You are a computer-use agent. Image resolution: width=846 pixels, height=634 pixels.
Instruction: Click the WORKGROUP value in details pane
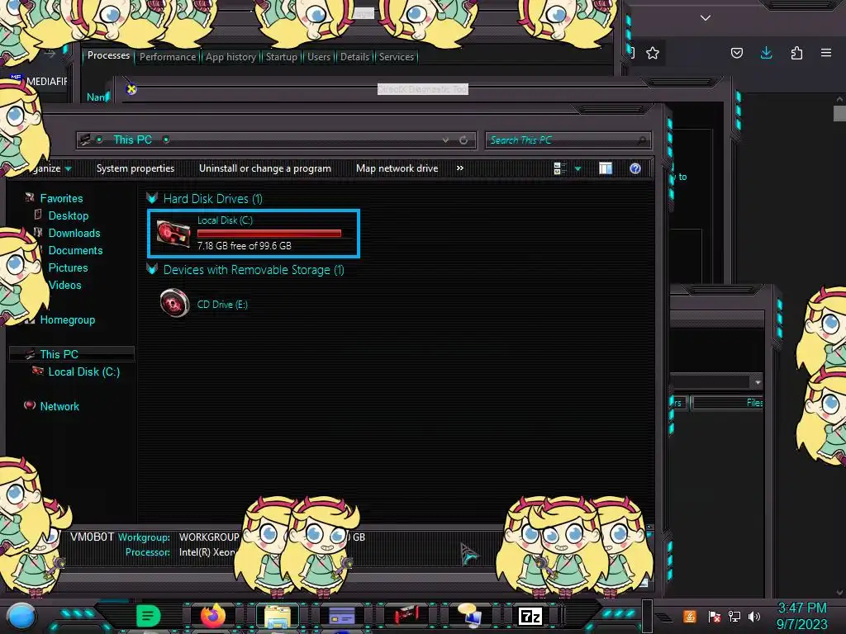209,537
